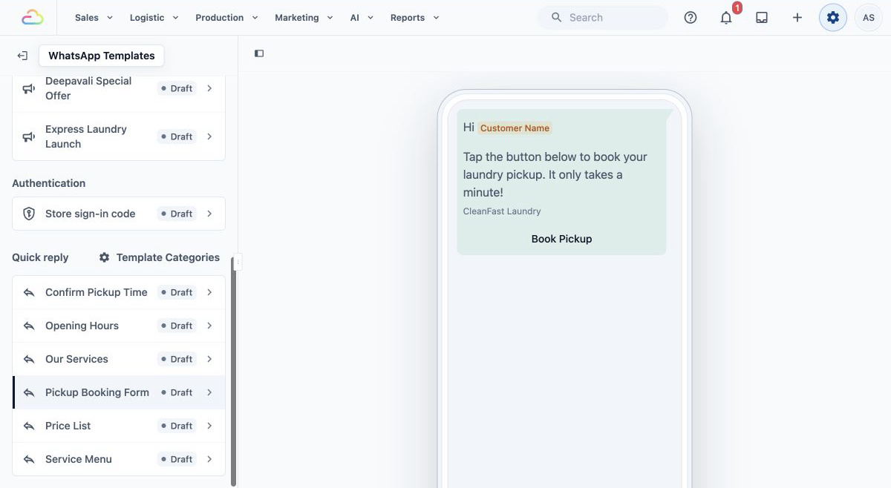
Task: Click into the Search field
Action: click(602, 18)
